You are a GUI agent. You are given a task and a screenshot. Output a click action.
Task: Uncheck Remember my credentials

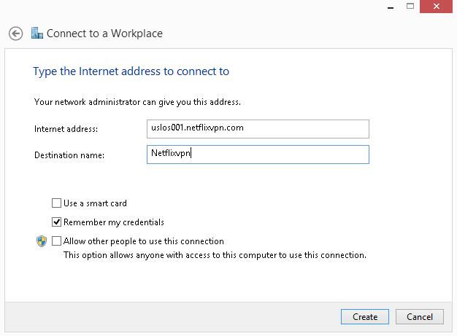(56, 222)
